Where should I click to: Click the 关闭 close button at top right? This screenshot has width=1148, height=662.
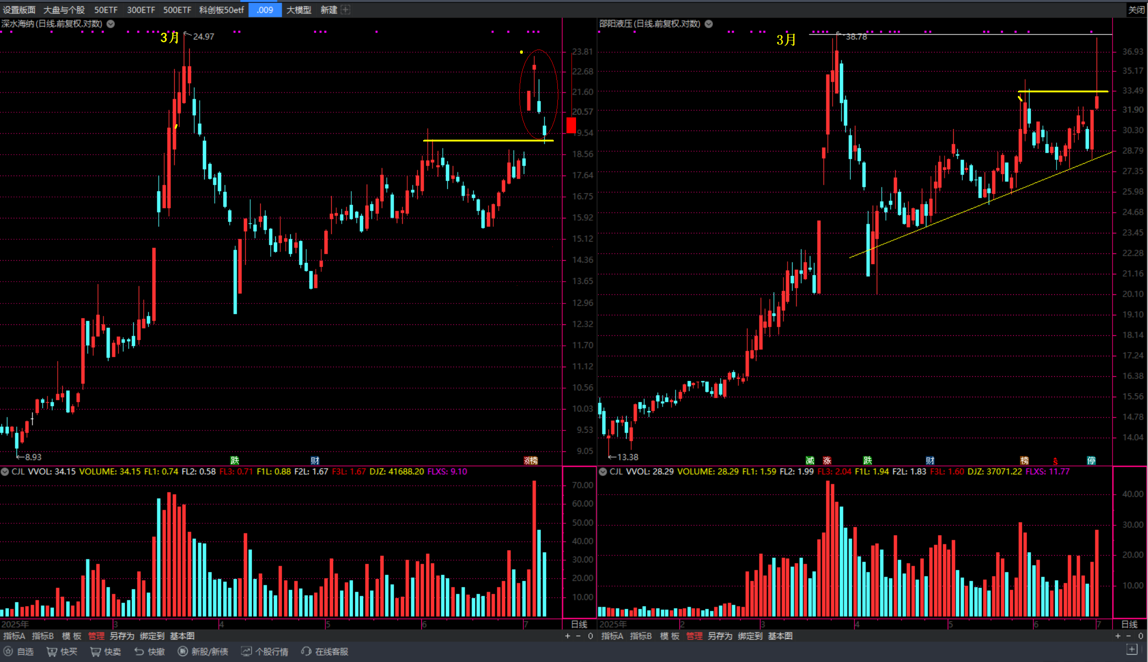coord(1136,10)
